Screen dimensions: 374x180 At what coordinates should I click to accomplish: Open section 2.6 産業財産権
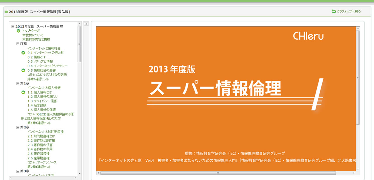click(x=38, y=158)
